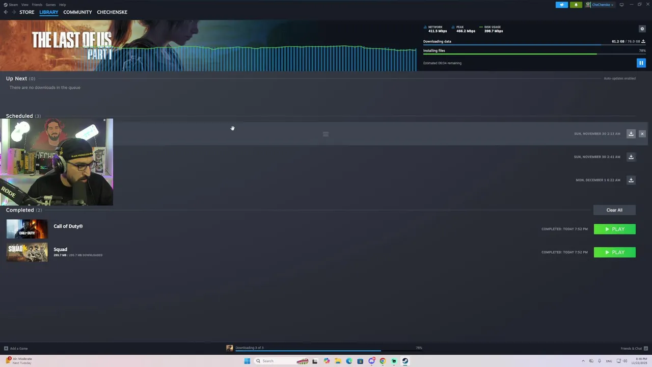
Task: Grab the reorder handle of first scheduled item
Action: click(326, 134)
